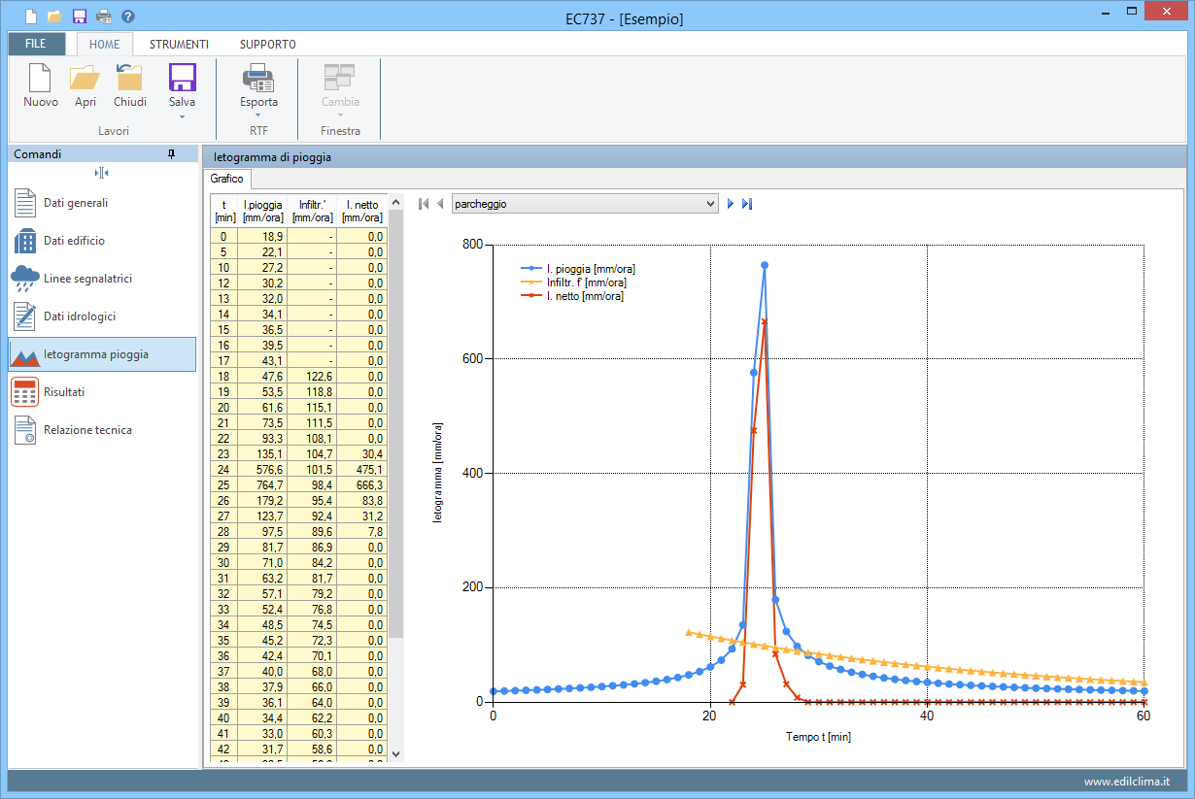
Task: Open the Dati edificio section
Action: coord(74,241)
